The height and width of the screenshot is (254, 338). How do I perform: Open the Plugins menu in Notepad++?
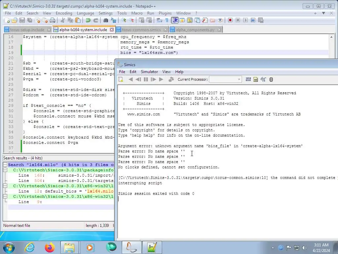point(165,13)
